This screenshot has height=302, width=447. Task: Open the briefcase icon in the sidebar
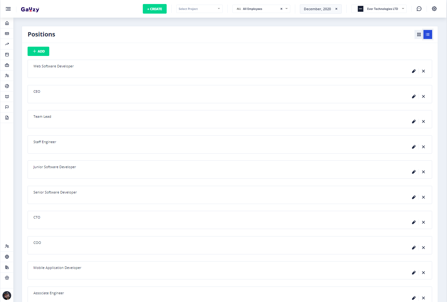(x=7, y=65)
